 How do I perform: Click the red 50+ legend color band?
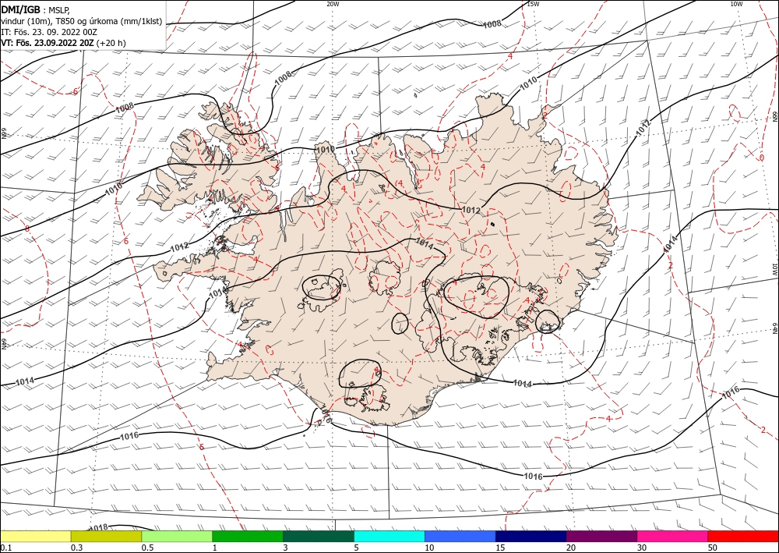click(743, 536)
